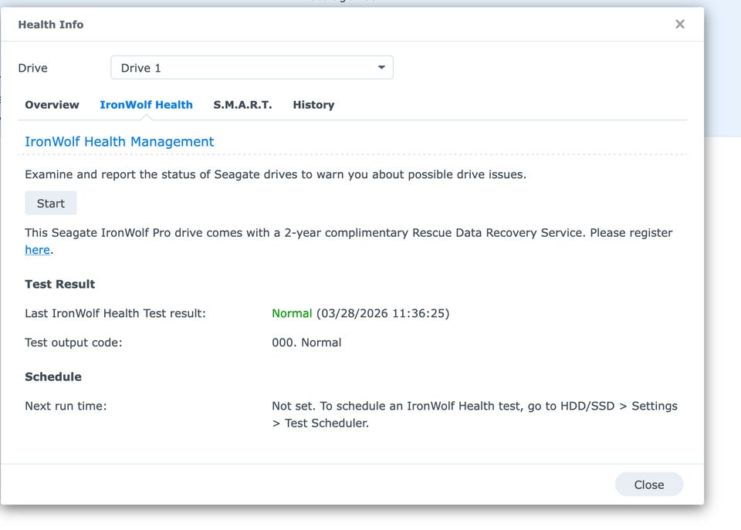Switch to the Overview tab
This screenshot has height=530, width=741.
52,105
